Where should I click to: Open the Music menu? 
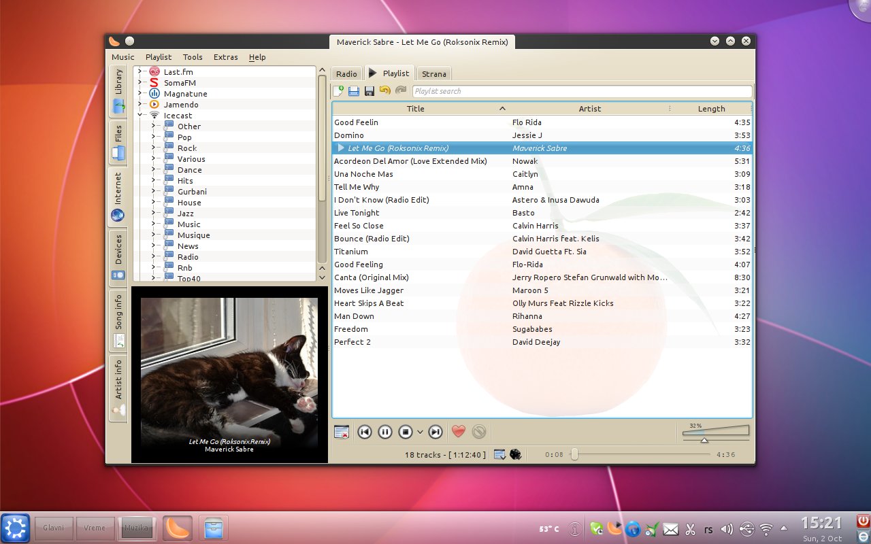point(123,57)
